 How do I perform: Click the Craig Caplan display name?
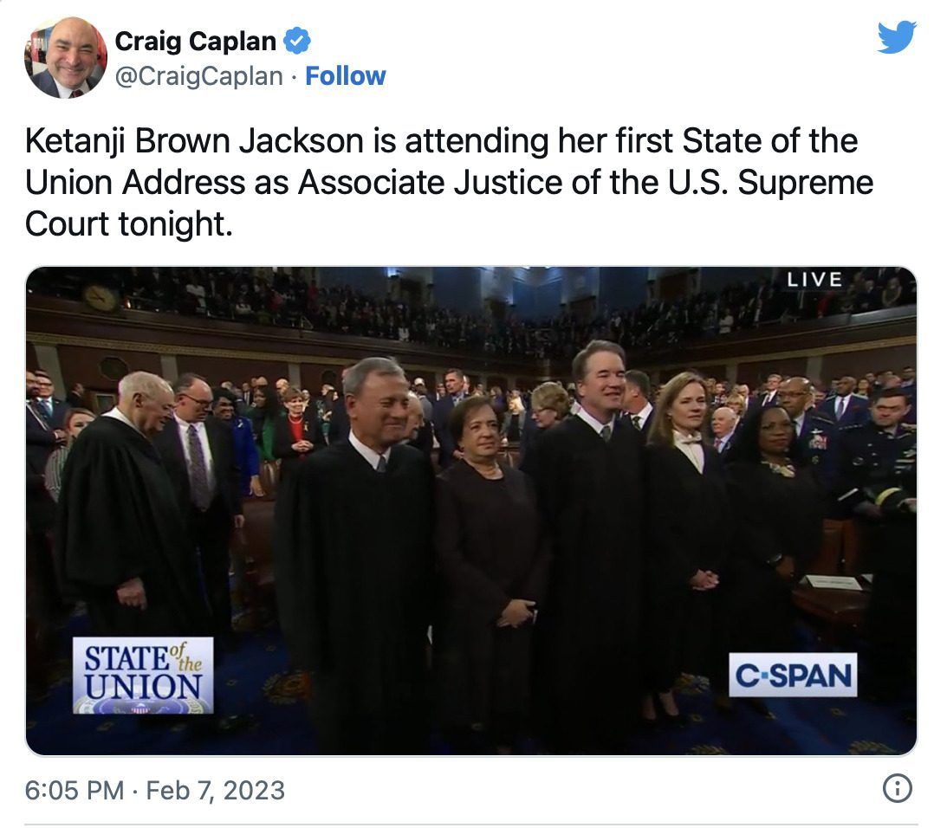pos(195,41)
